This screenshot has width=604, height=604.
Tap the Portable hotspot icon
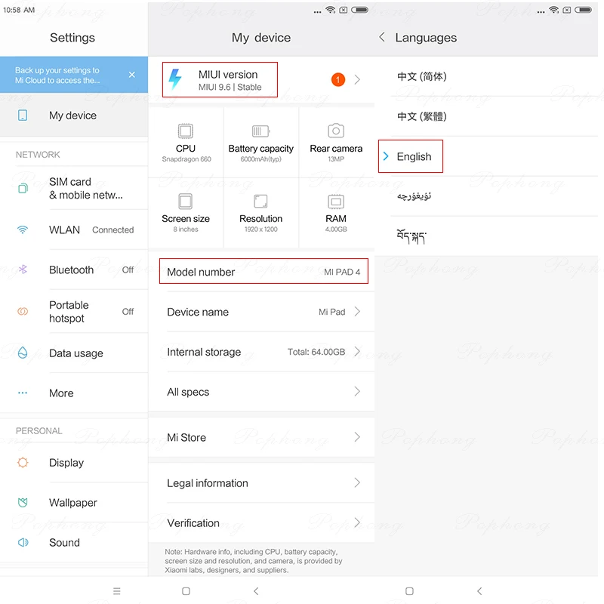pyautogui.click(x=23, y=311)
